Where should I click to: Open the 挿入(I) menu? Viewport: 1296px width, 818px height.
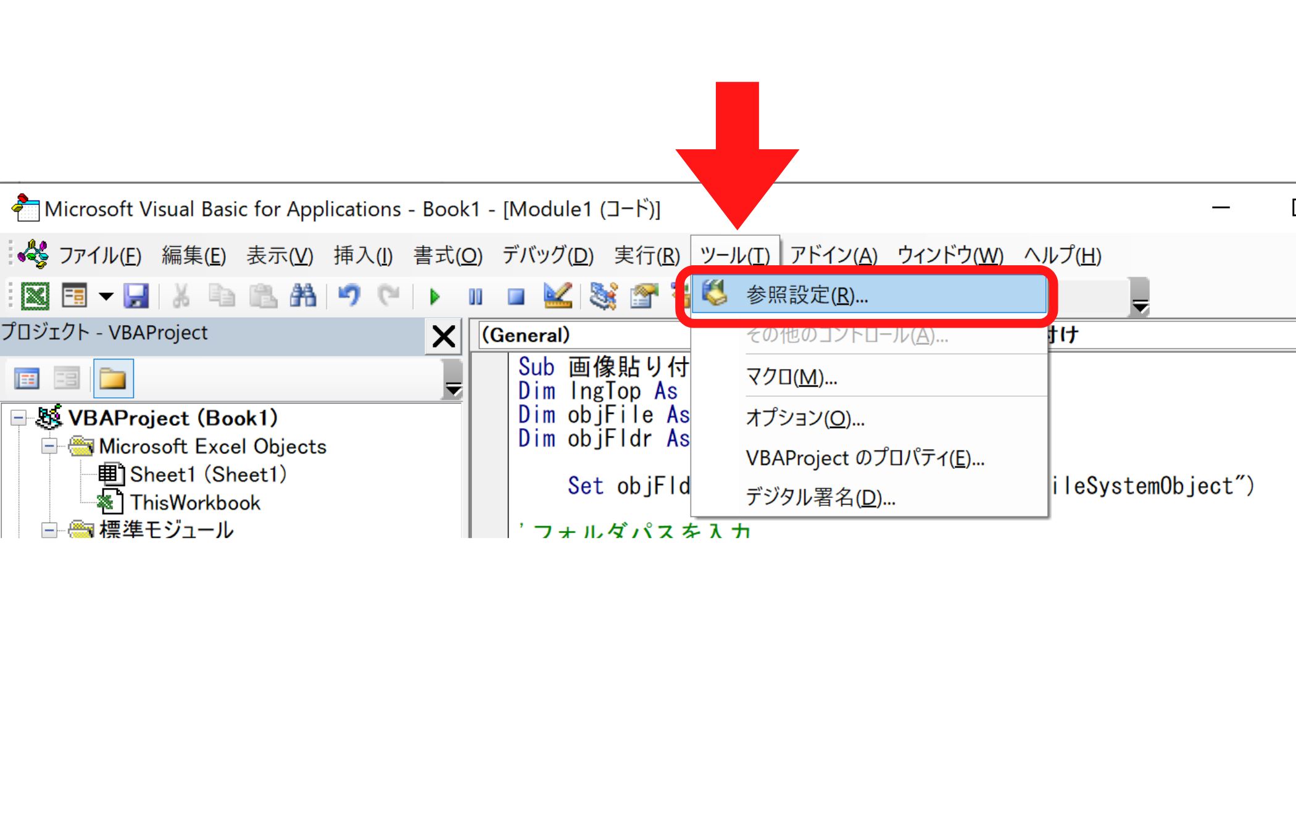coord(363,255)
